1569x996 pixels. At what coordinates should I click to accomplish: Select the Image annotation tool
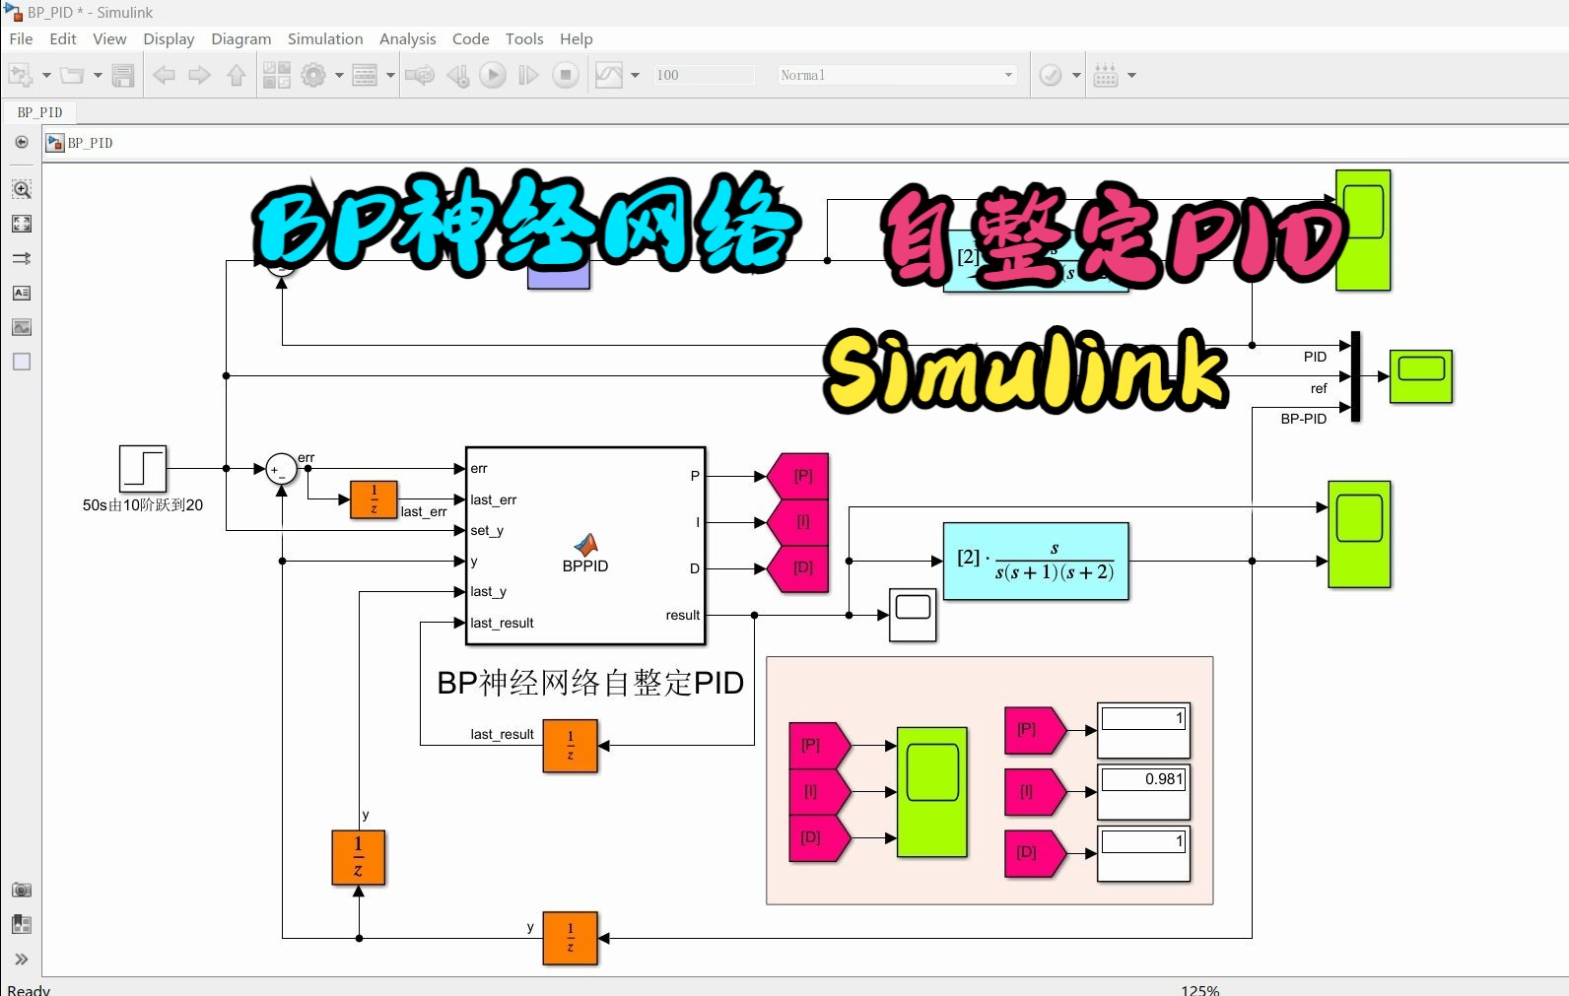click(22, 327)
